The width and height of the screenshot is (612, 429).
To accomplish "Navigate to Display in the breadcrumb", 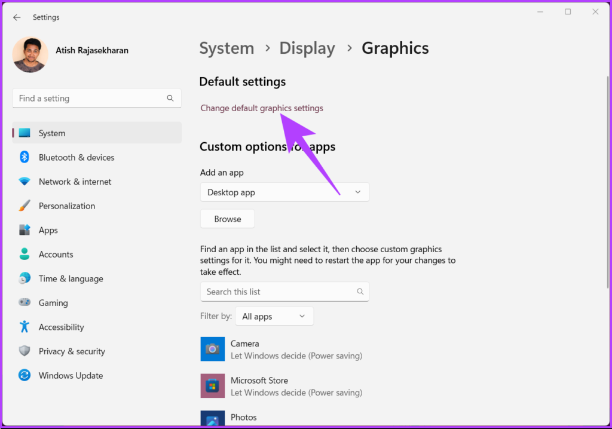I will 307,48.
